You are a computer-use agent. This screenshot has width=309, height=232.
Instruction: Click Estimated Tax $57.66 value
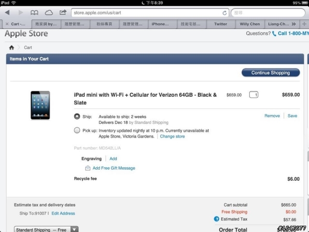pos(290,219)
